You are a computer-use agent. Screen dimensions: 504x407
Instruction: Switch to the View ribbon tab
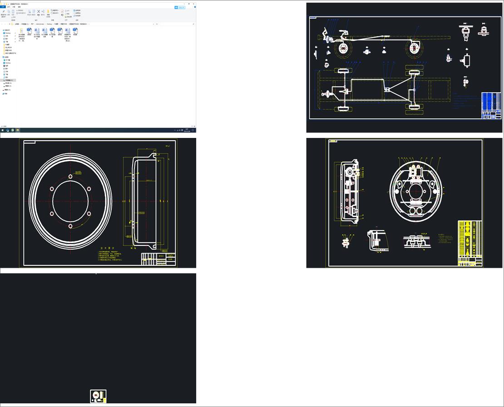[x=19, y=7]
